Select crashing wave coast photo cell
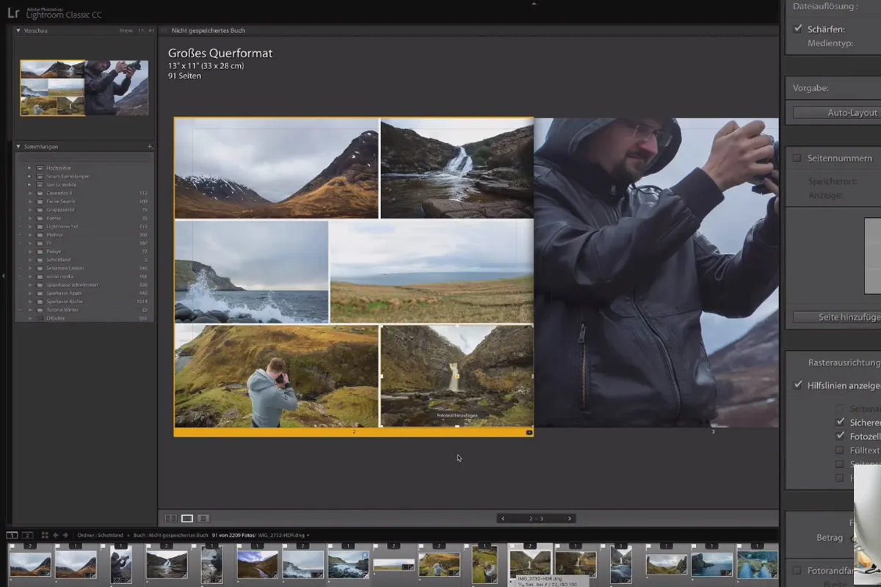The image size is (881, 587). (251, 272)
